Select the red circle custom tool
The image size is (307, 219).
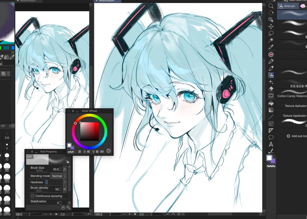pos(271,54)
